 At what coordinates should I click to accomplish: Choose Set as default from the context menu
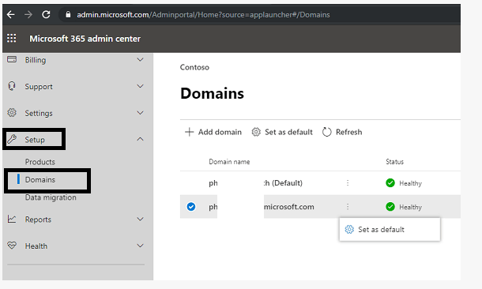[x=390, y=230]
